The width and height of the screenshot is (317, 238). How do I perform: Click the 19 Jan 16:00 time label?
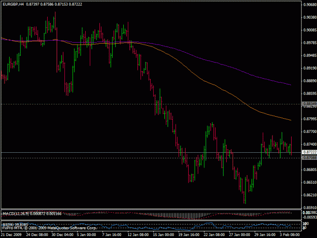pos(189,235)
